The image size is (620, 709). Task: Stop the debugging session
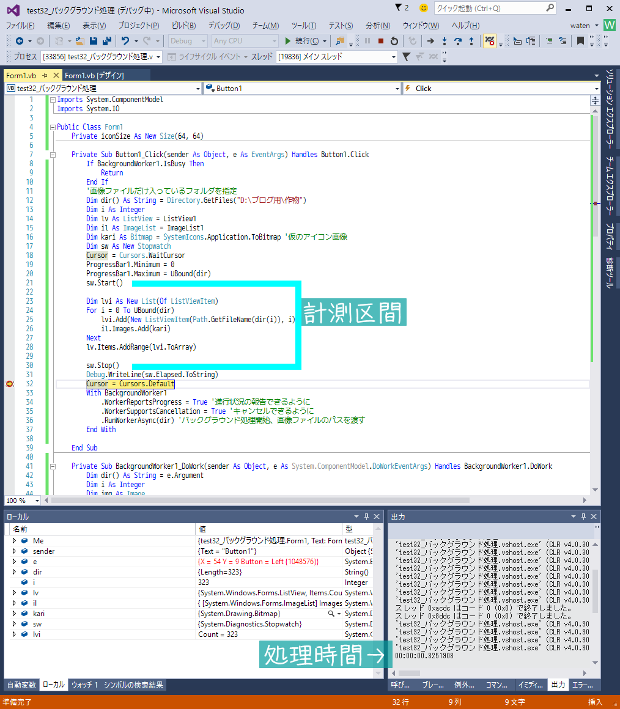(381, 42)
